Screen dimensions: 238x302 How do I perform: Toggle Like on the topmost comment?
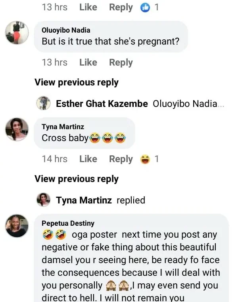(88, 8)
